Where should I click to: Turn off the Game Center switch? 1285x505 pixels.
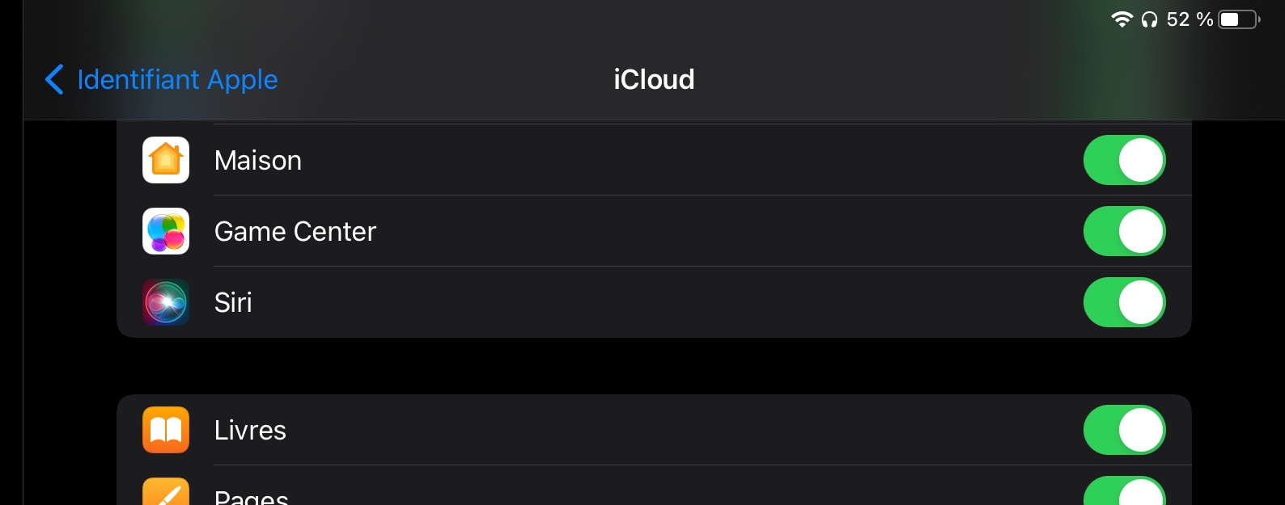click(x=1124, y=231)
